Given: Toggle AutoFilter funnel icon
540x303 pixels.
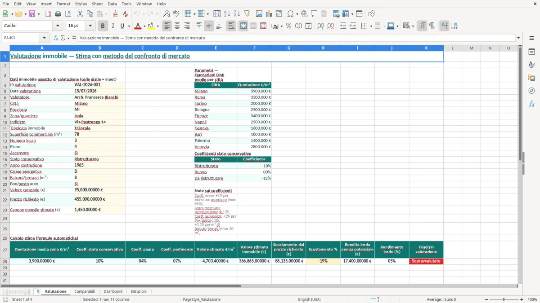Looking at the screenshot, I should tap(247, 14).
